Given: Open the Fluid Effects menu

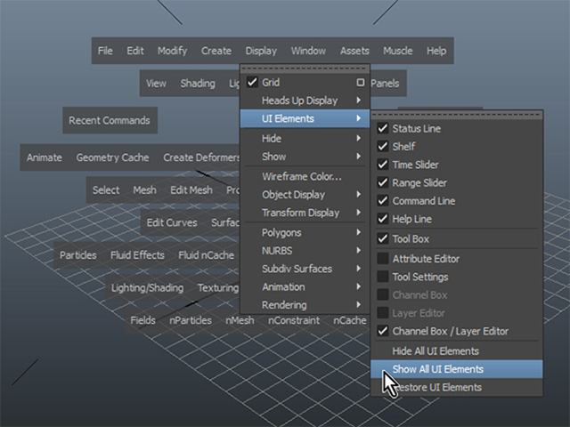Looking at the screenshot, I should click(x=137, y=255).
